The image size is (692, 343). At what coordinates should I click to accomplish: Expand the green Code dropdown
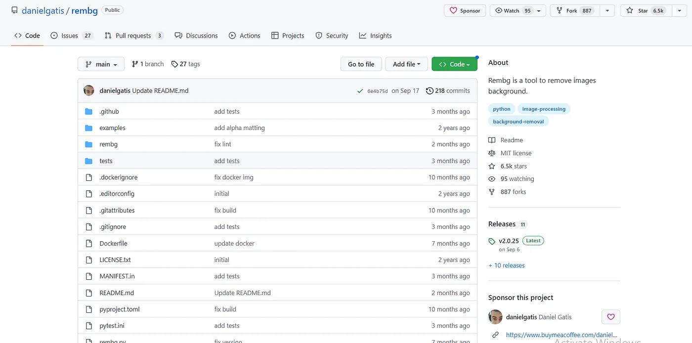point(454,64)
